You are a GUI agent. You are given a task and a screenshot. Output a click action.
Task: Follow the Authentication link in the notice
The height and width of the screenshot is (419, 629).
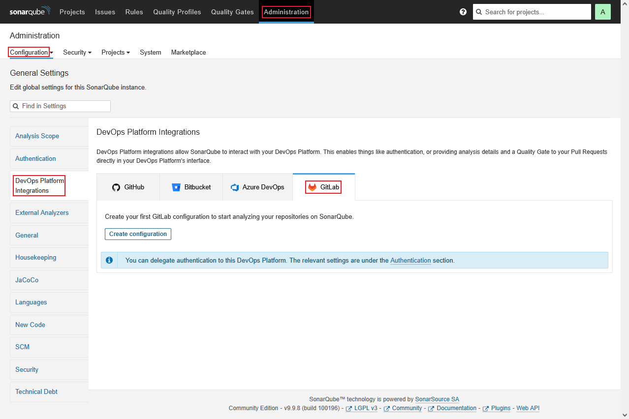point(410,261)
